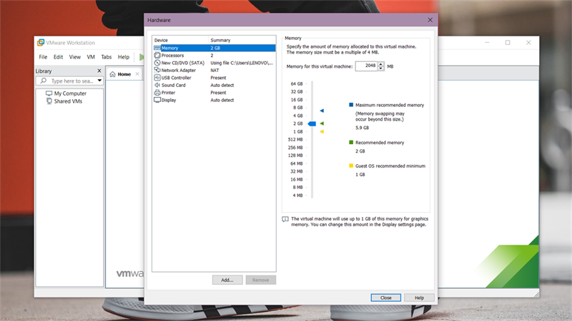Click the USB Controller 'Present' summary

tap(218, 78)
